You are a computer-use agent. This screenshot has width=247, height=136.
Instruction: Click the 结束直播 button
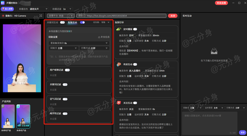[221, 3]
